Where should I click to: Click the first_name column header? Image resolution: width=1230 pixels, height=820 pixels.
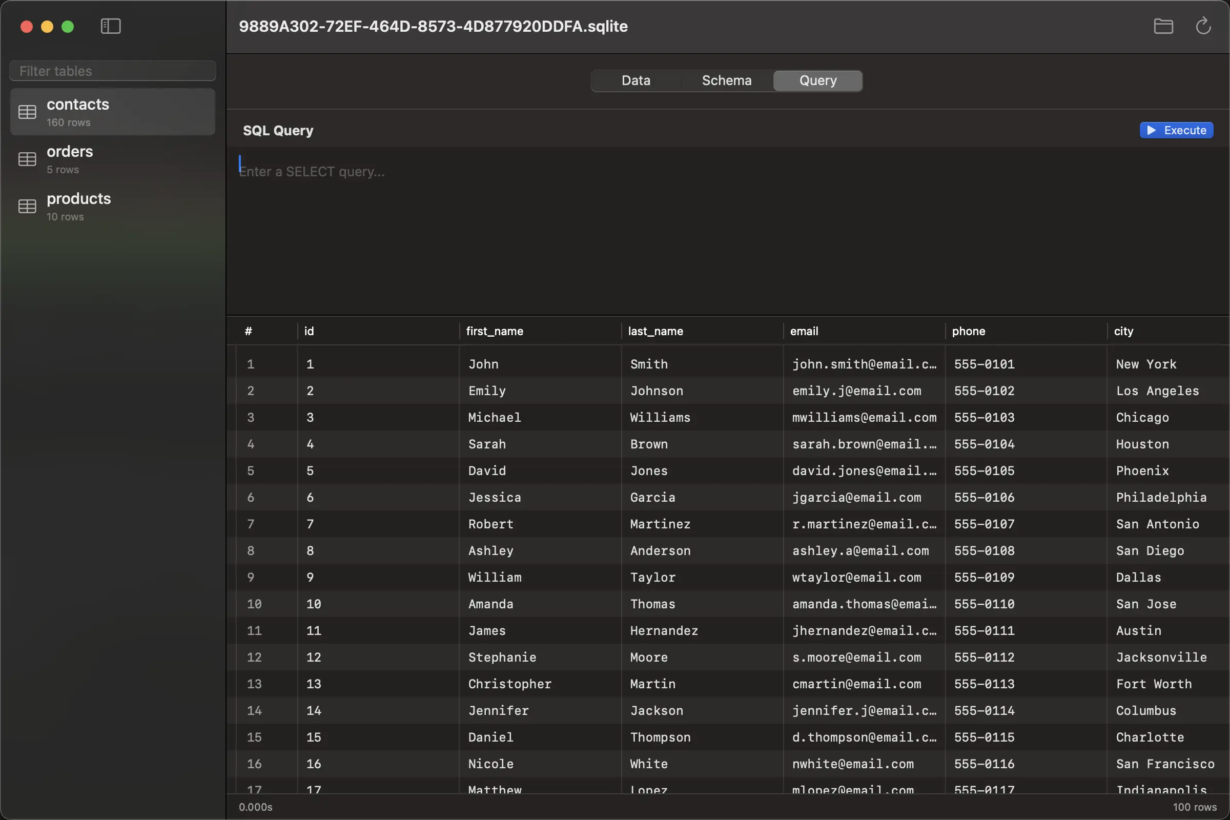[494, 331]
